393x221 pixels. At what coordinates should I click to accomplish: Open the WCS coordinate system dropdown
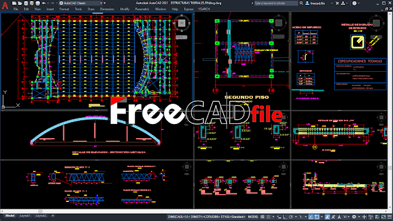182,37
